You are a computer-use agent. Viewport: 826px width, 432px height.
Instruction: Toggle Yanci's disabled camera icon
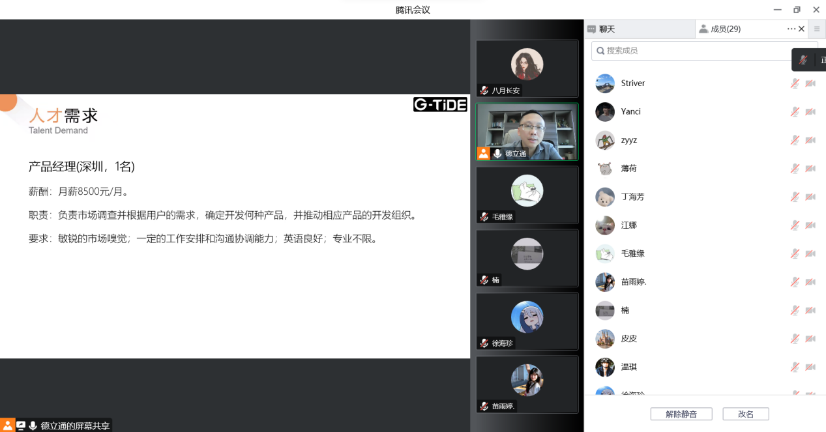[x=810, y=111]
